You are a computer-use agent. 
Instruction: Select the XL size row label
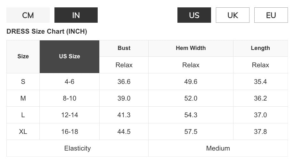23,132
